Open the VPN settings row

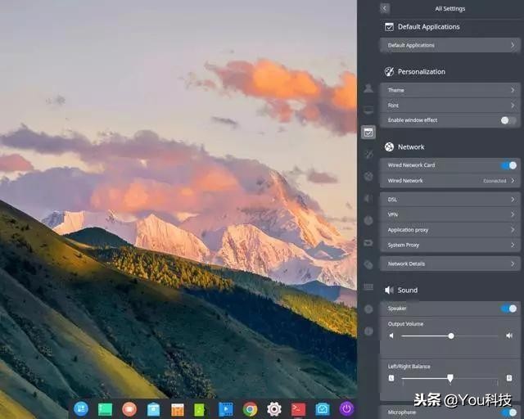tap(449, 214)
